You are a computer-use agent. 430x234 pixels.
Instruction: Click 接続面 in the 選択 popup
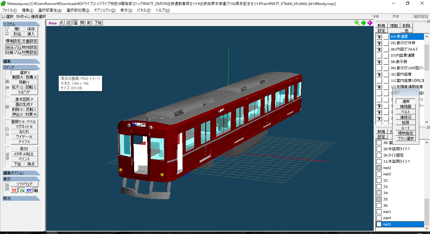coord(406,107)
